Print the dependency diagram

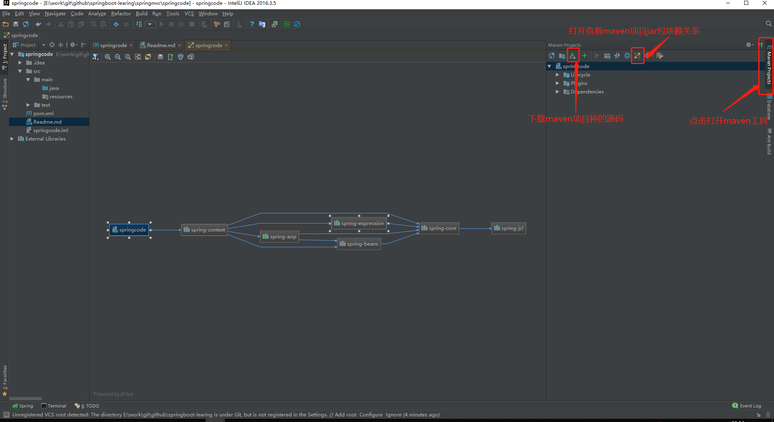pyautogui.click(x=181, y=57)
